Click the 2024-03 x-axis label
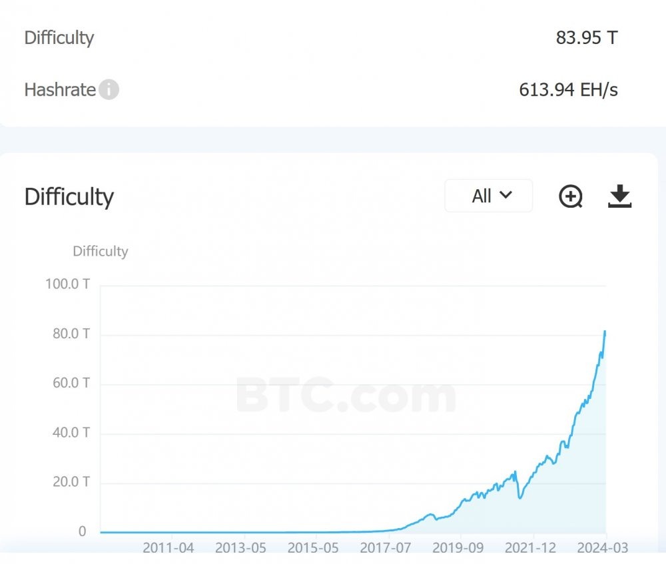666x564 pixels. pos(602,548)
